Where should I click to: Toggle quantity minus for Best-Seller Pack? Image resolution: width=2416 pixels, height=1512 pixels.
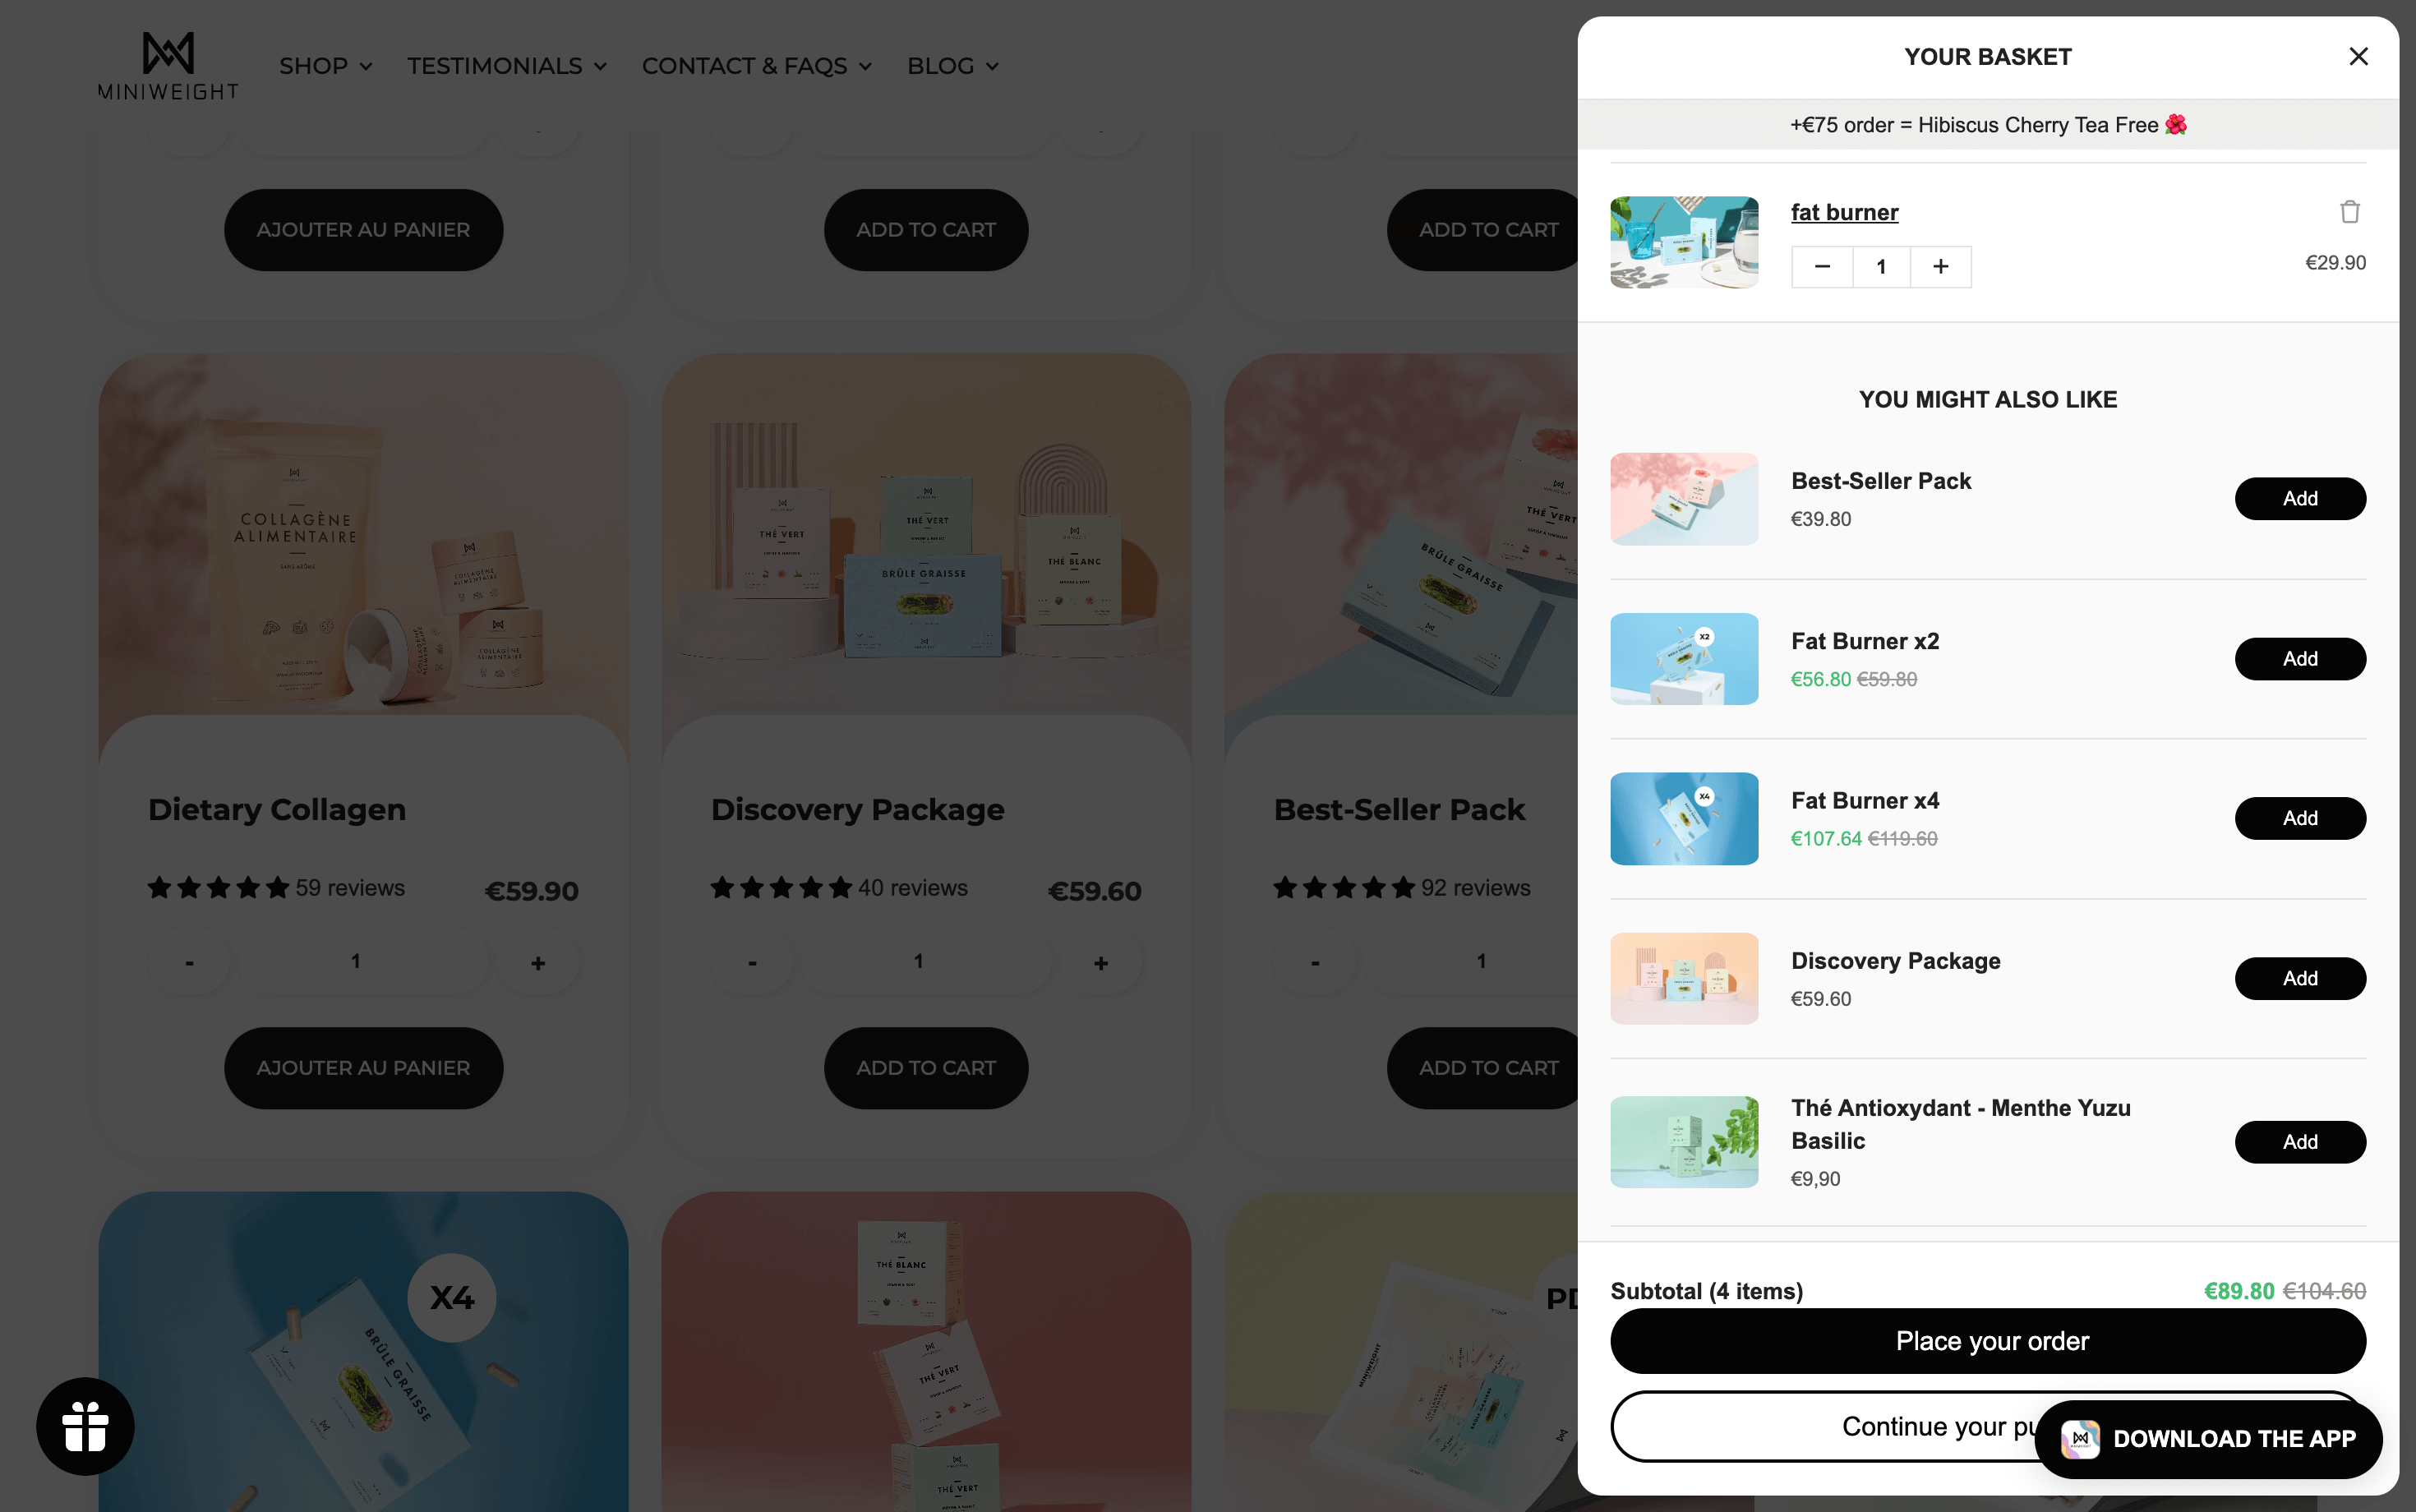(x=1315, y=961)
